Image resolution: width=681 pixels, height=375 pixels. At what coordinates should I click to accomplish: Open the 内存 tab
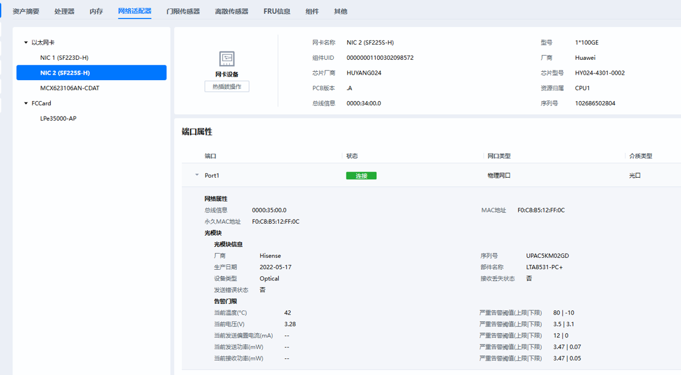pos(96,11)
